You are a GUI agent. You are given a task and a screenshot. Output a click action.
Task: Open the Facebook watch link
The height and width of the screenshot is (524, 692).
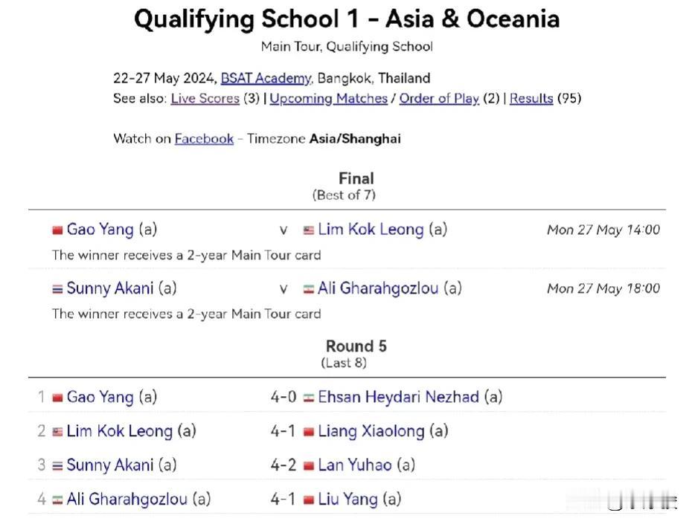(204, 139)
